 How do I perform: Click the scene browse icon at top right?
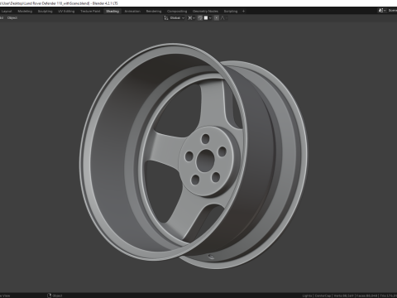coord(381,11)
